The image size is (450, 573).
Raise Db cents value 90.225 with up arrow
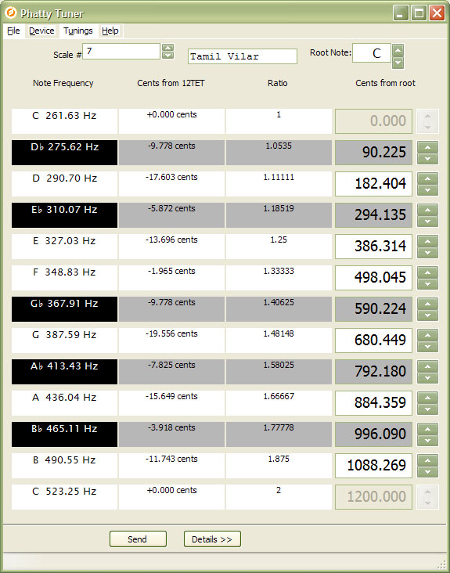click(x=427, y=147)
